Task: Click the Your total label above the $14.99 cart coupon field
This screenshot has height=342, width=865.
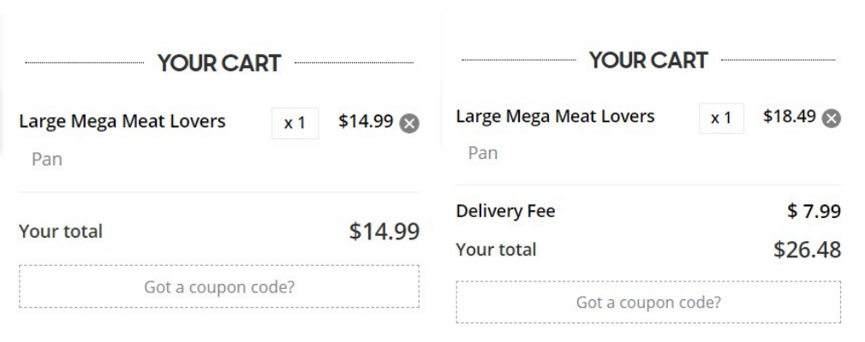Action: (60, 231)
